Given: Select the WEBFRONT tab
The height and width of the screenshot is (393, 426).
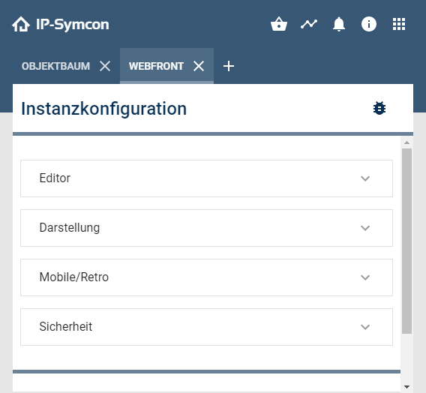Looking at the screenshot, I should click(x=156, y=66).
